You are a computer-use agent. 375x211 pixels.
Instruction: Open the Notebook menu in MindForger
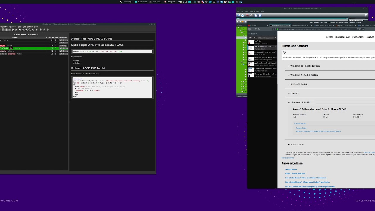click(x=13, y=27)
